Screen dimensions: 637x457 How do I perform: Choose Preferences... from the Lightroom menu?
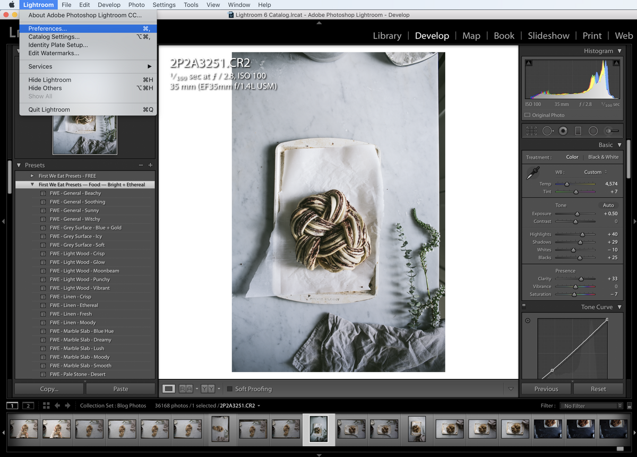48,29
